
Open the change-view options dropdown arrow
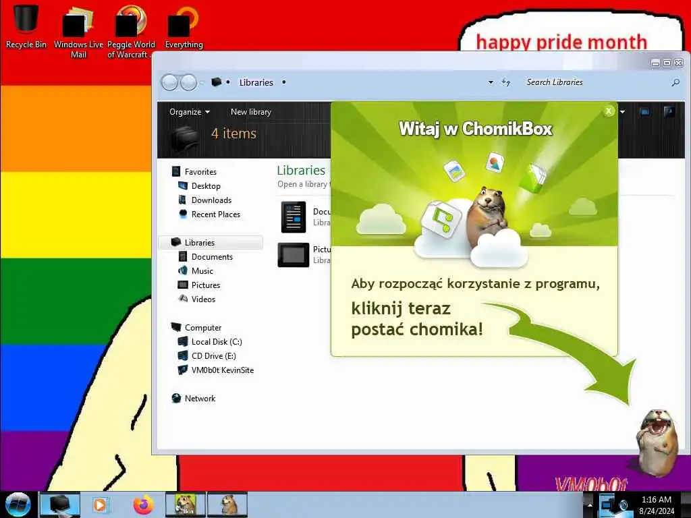coord(622,112)
